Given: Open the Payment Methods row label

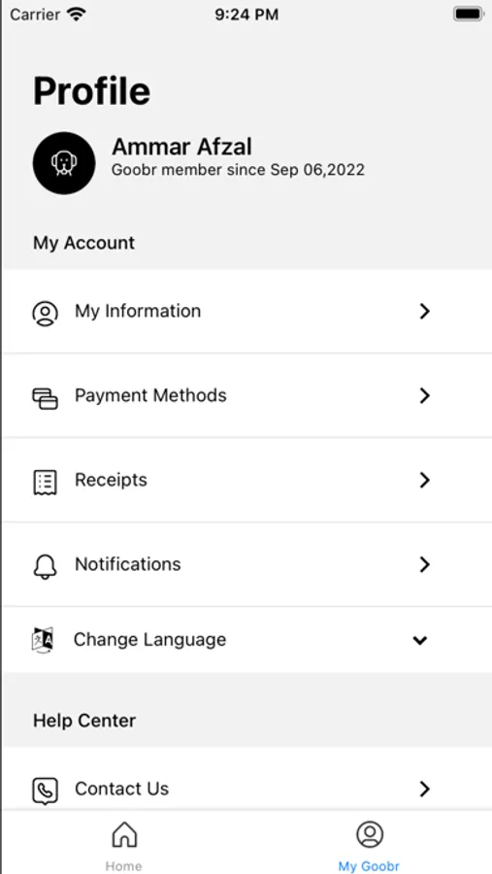Looking at the screenshot, I should pyautogui.click(x=150, y=396).
